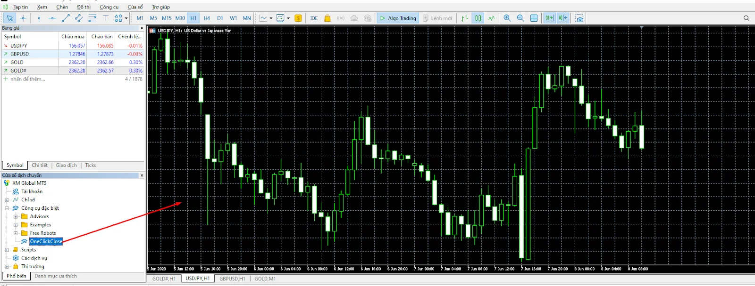Click the yellow dollar trading icon

point(298,18)
